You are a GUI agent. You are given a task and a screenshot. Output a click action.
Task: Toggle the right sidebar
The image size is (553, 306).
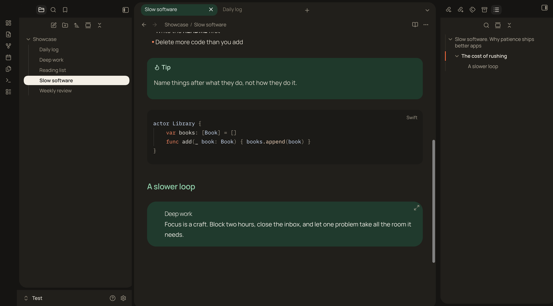tap(545, 8)
